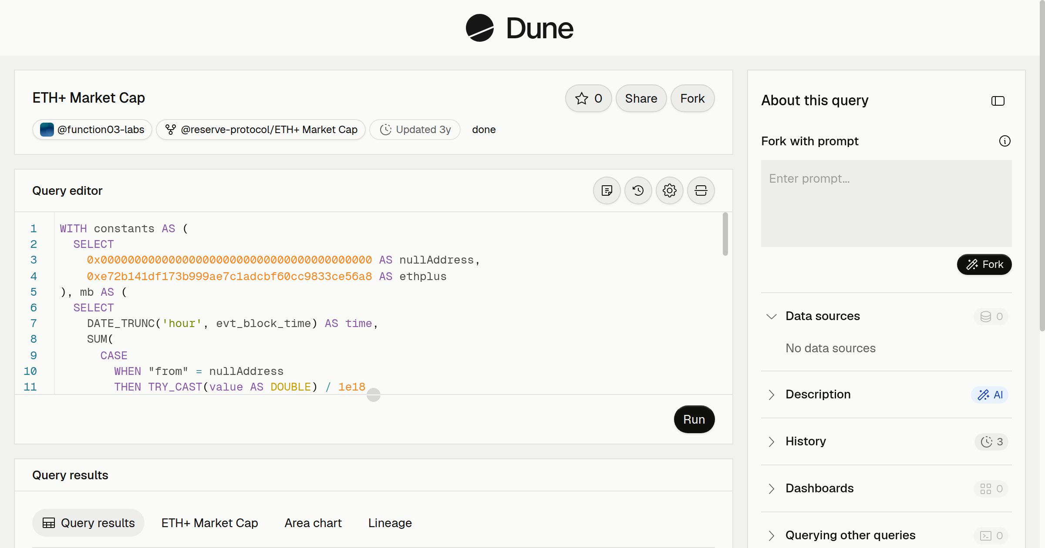Click the Enter prompt text area
The width and height of the screenshot is (1045, 548).
tap(886, 204)
